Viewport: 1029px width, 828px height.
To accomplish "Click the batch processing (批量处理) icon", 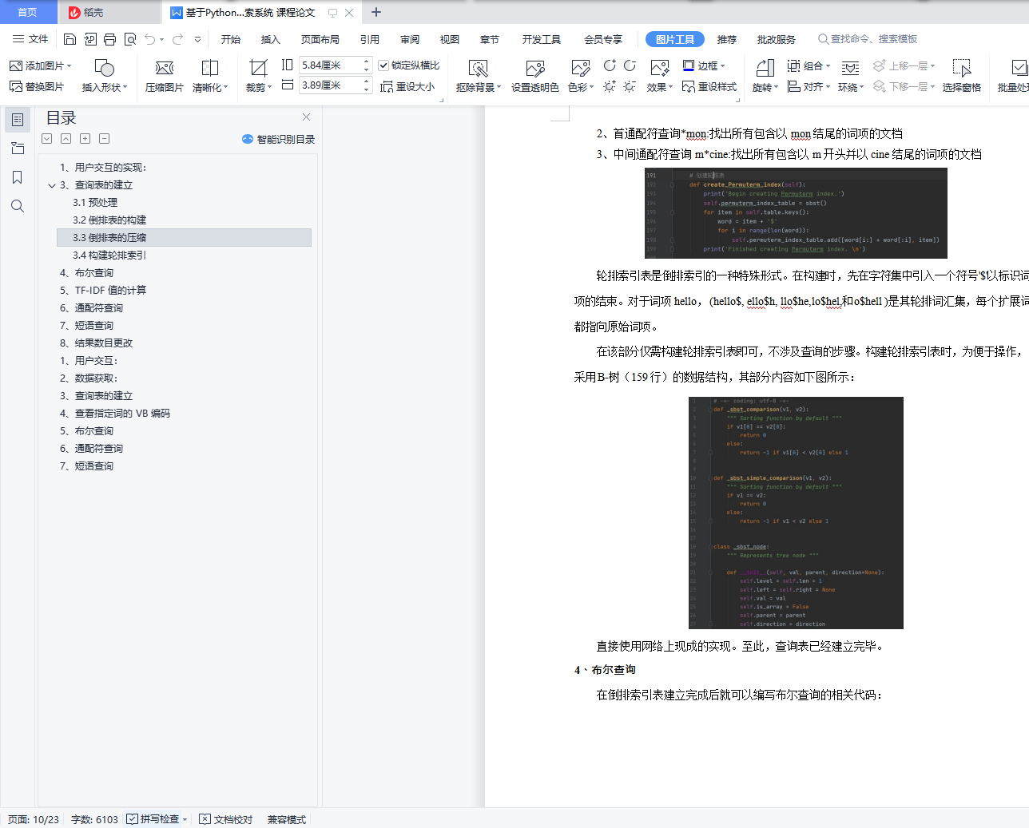I will tap(1019, 68).
